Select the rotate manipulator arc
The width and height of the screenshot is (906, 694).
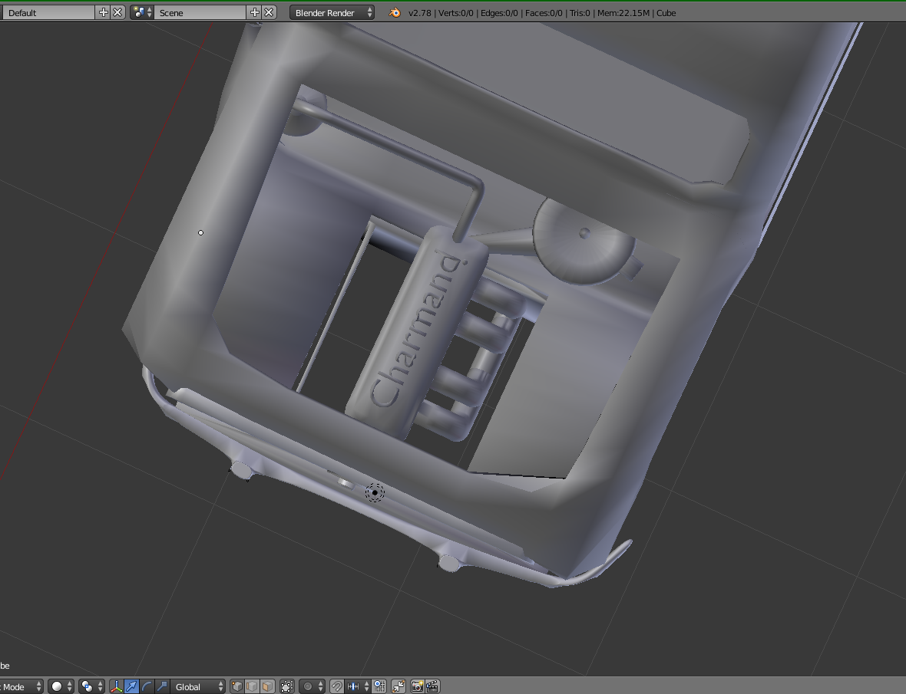(x=147, y=686)
